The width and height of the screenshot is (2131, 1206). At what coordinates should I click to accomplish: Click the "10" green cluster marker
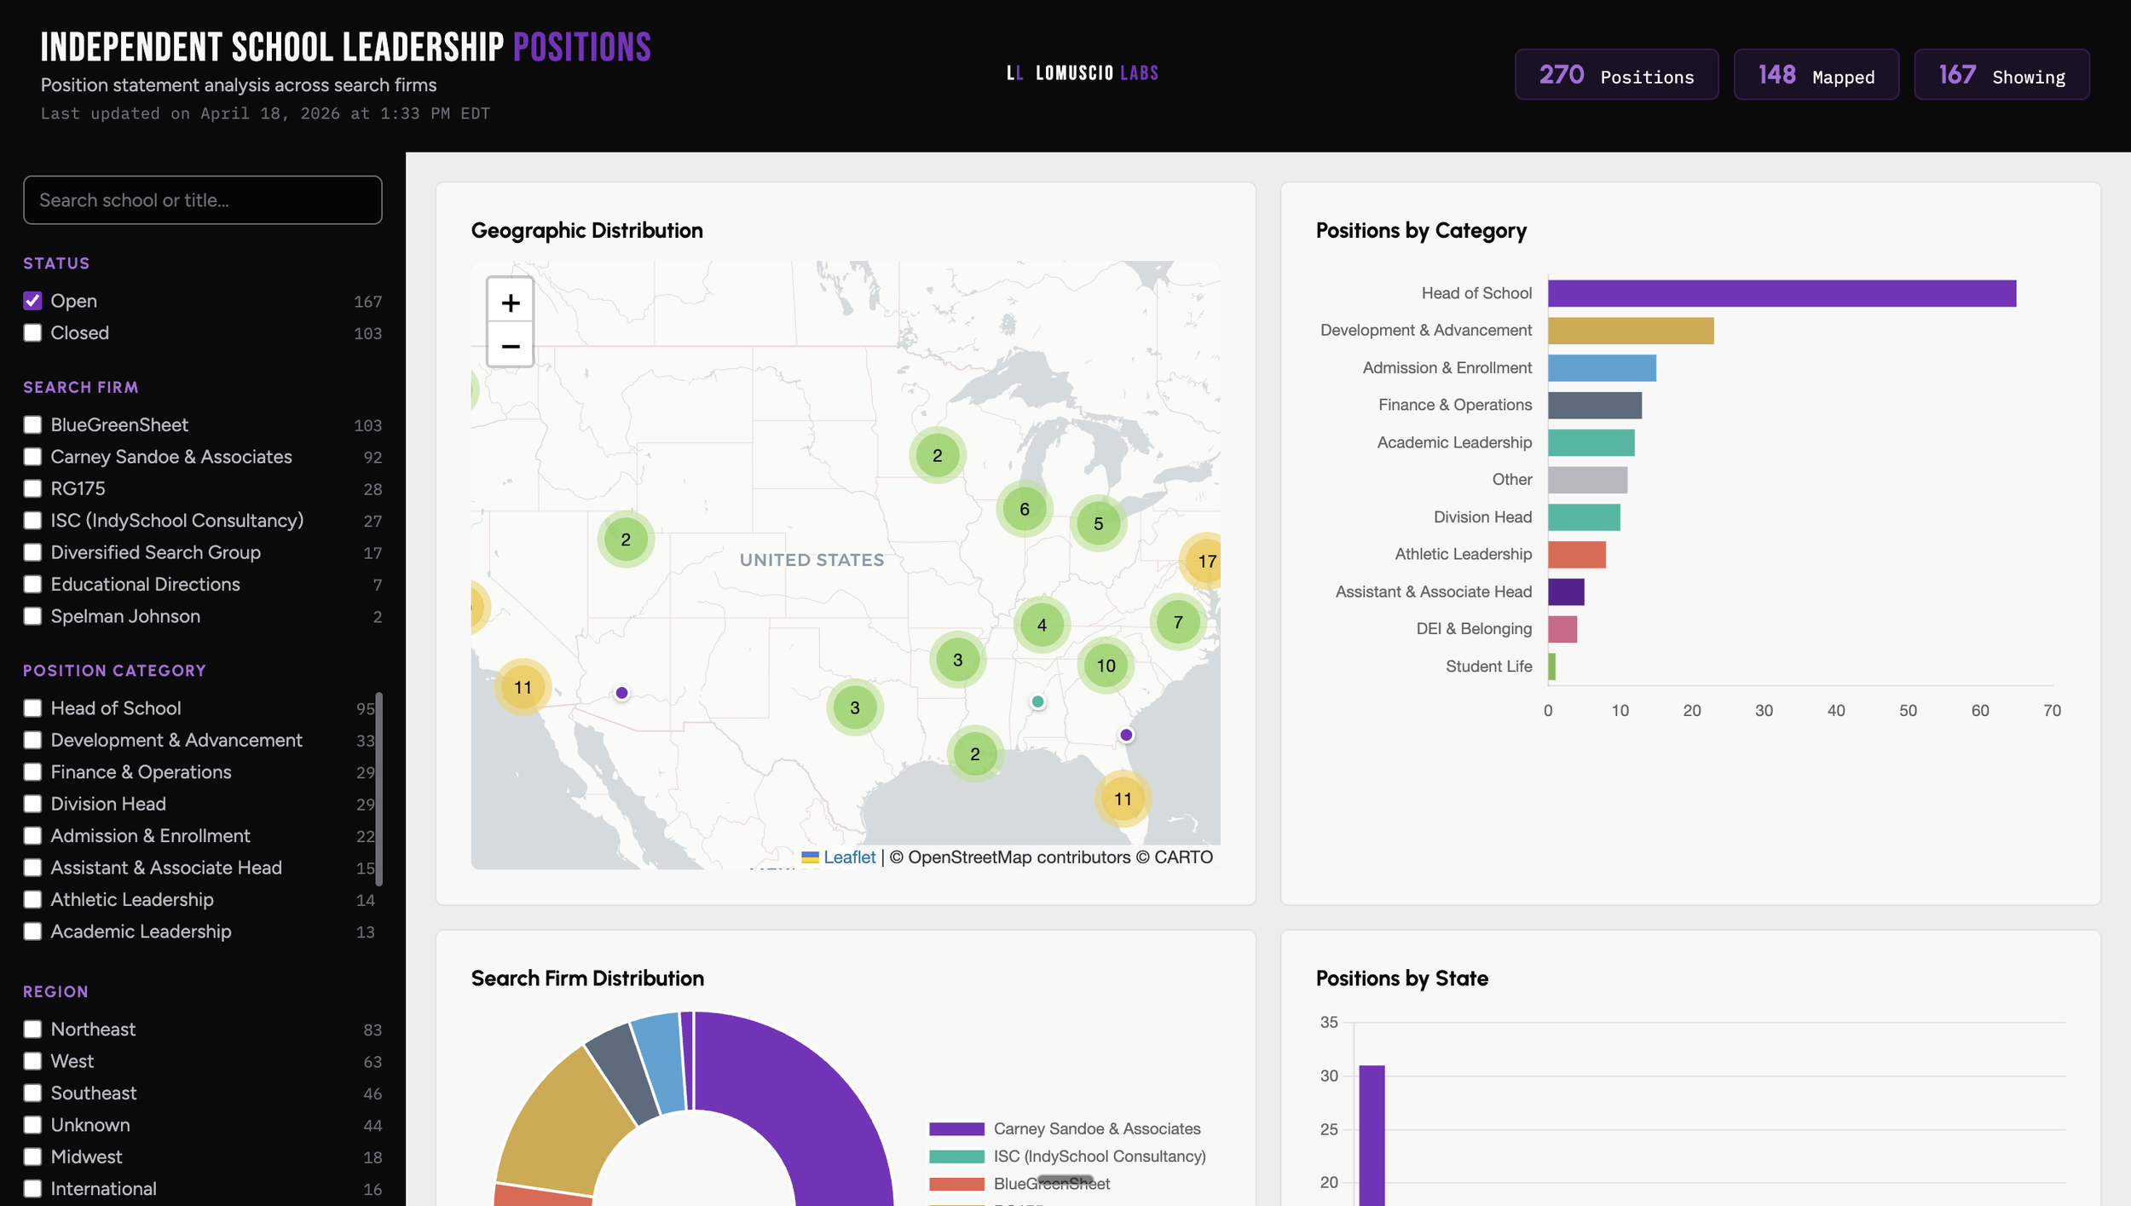point(1106,666)
